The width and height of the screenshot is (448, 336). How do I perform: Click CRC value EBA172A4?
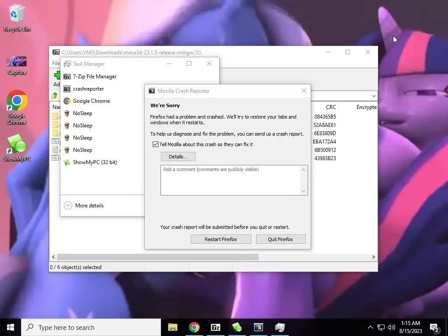[x=325, y=141]
